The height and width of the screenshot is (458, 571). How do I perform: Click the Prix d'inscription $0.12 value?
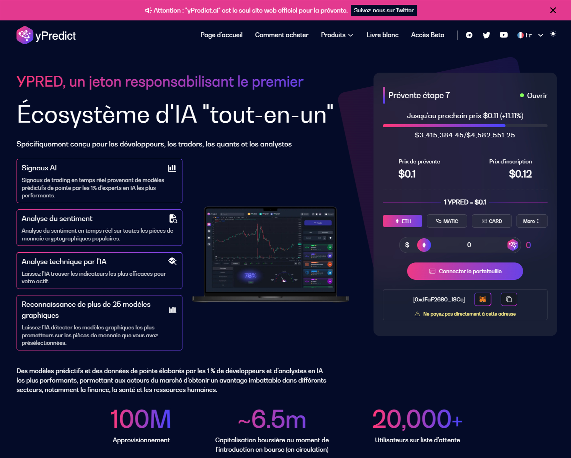pyautogui.click(x=520, y=174)
